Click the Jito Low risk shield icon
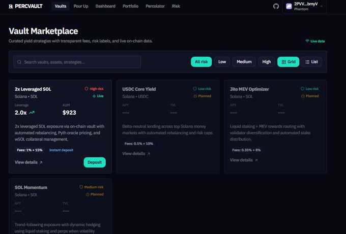Image resolution: width=346 pixels, height=234 pixels. pyautogui.click(x=302, y=88)
